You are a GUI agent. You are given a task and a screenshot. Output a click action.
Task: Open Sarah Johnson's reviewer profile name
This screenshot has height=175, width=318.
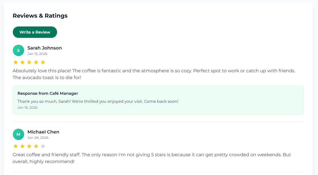44,48
